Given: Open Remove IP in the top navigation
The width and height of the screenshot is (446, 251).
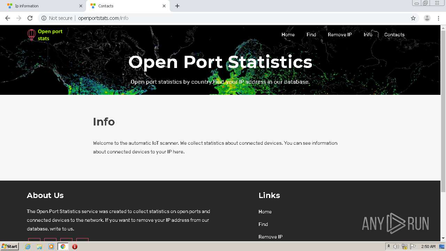Looking at the screenshot, I should pos(340,35).
